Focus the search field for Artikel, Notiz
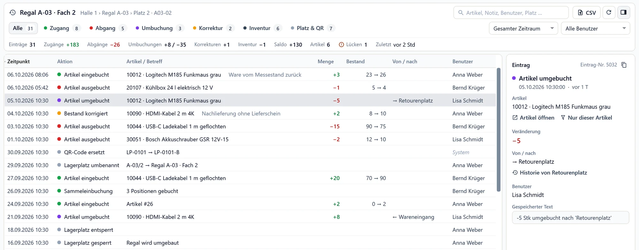This screenshot has height=250, width=639. (x=511, y=13)
